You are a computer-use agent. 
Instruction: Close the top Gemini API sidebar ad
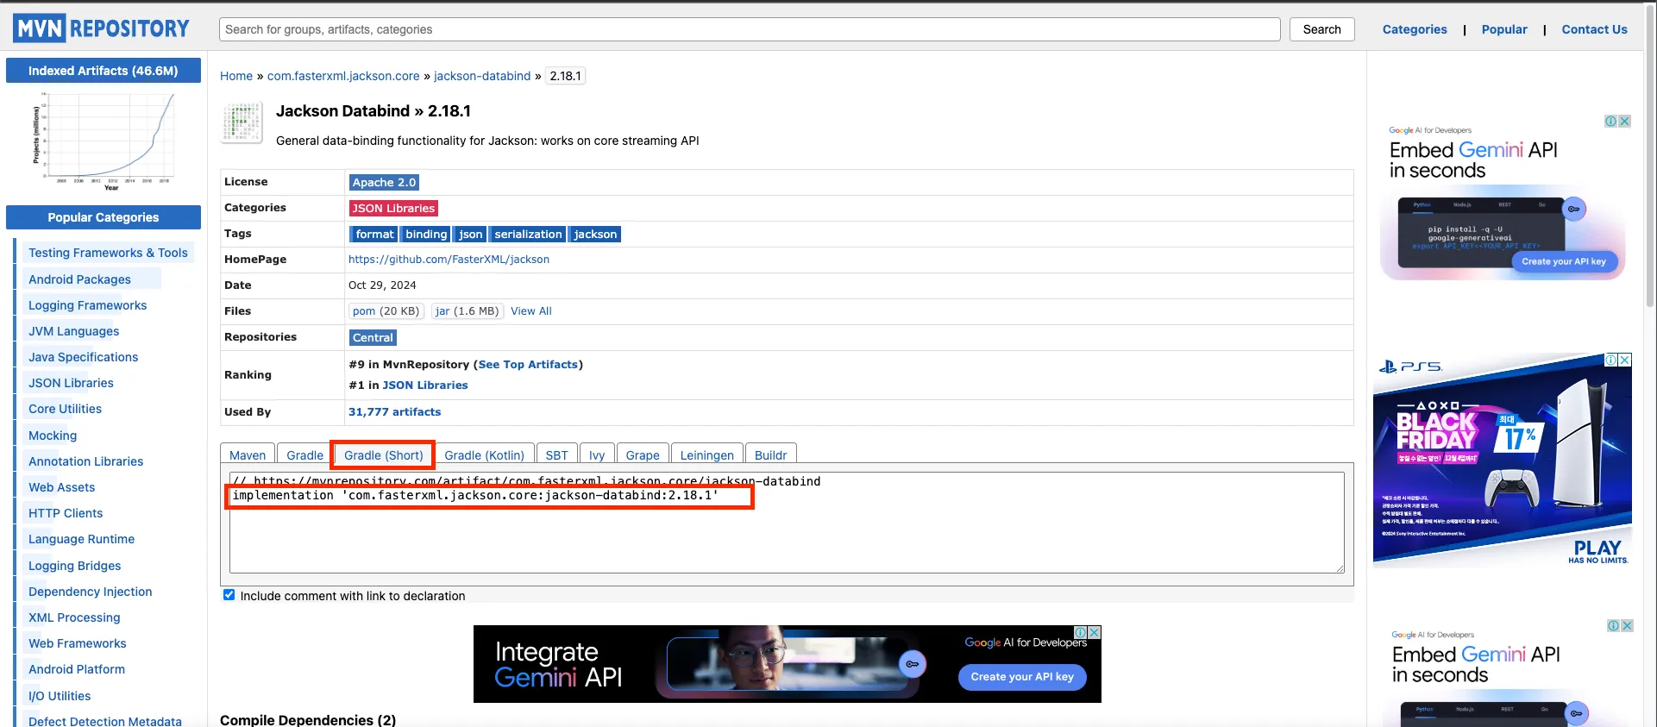click(x=1624, y=122)
